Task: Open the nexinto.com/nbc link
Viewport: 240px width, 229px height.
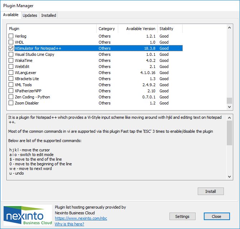Action: [81, 218]
